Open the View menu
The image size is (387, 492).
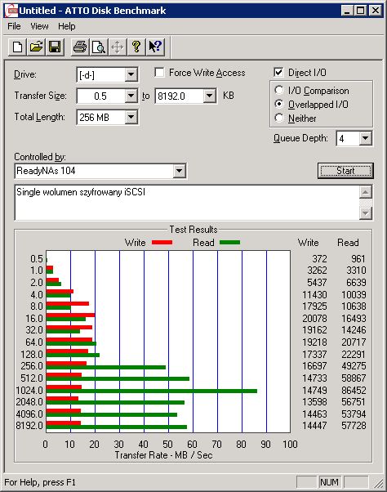tap(39, 26)
